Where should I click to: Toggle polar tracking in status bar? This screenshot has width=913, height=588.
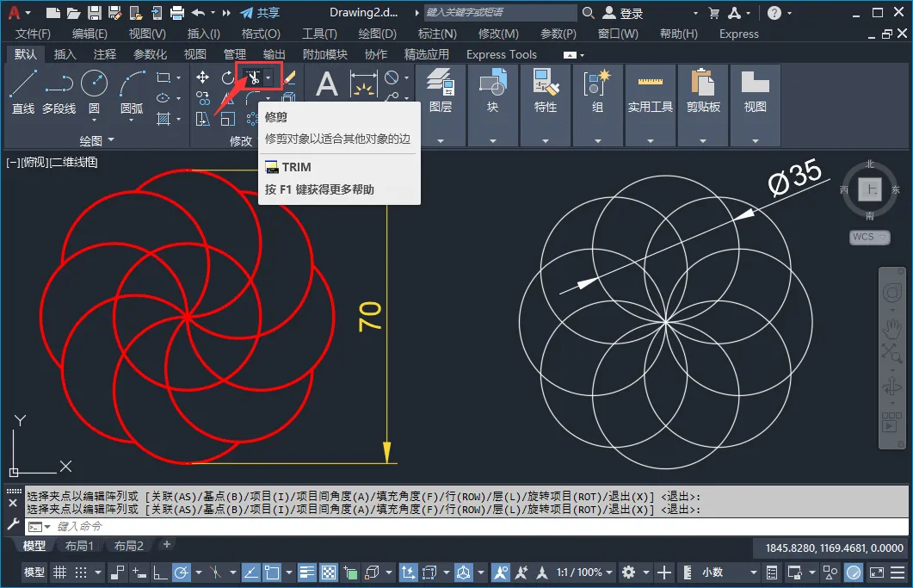point(182,573)
